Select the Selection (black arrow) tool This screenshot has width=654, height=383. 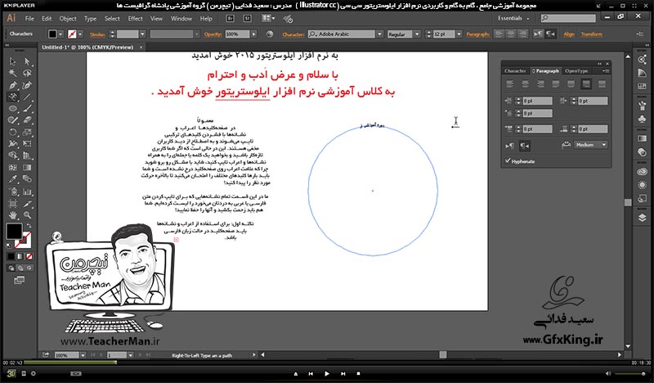click(x=13, y=61)
